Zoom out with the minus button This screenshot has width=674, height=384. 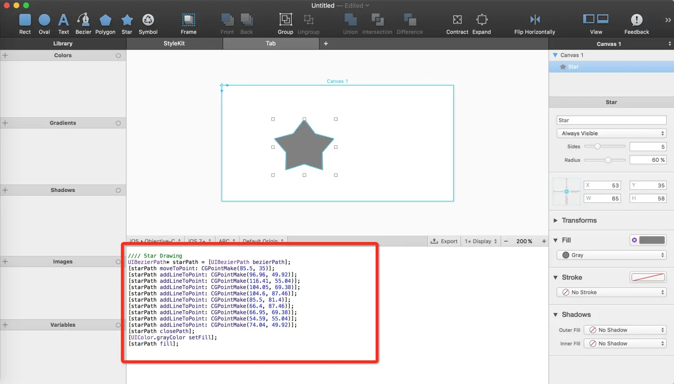coord(506,241)
